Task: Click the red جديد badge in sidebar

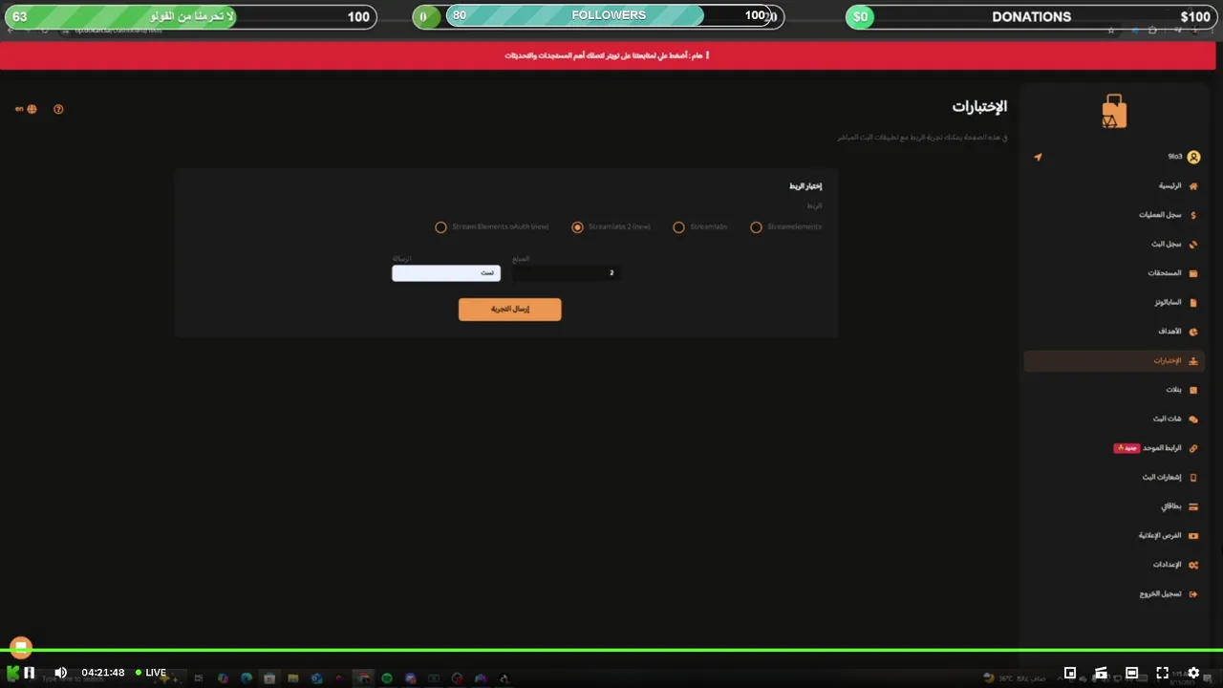Action: pos(1126,448)
